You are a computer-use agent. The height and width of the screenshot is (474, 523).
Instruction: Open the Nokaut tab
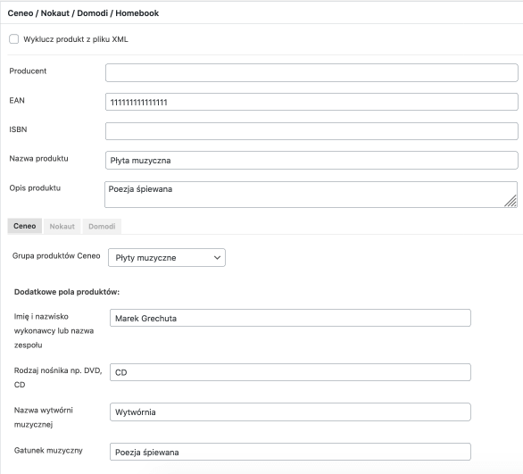62,227
